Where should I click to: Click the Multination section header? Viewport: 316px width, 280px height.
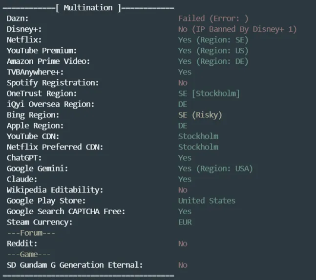(x=89, y=8)
